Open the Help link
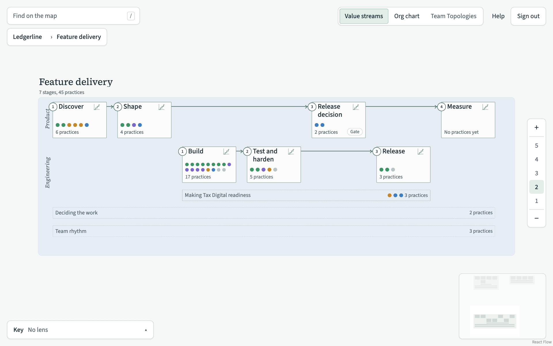The width and height of the screenshot is (553, 346). 498,16
